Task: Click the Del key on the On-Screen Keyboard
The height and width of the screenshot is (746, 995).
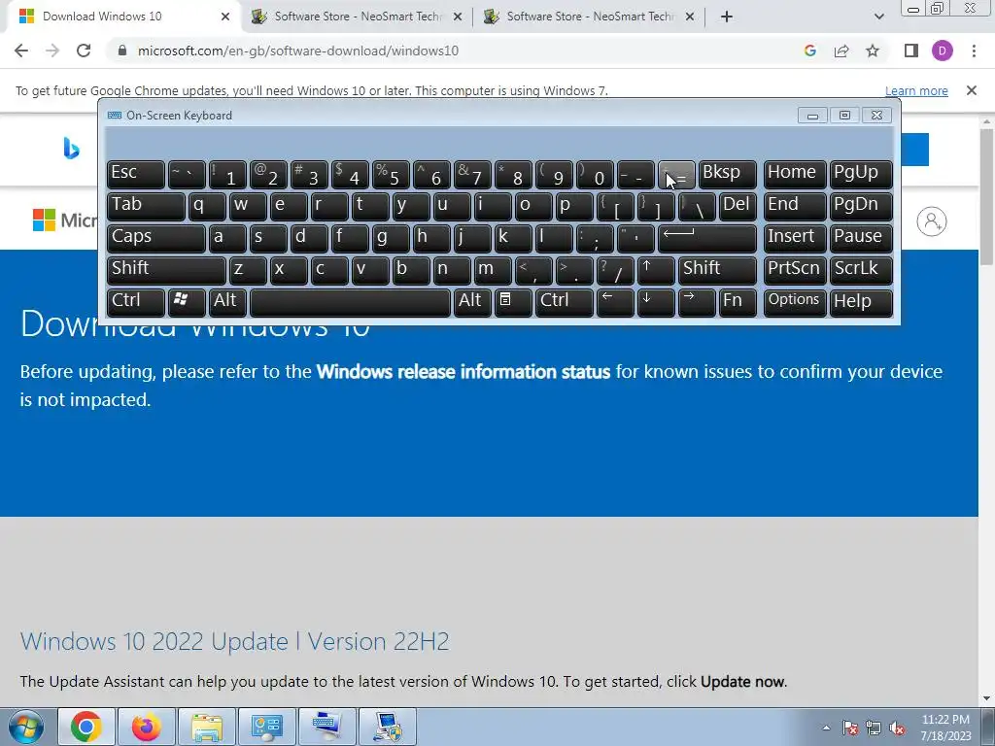Action: (x=738, y=206)
